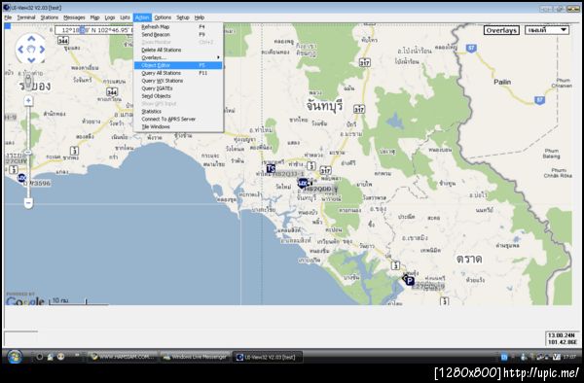Image resolution: width=584 pixels, height=383 pixels.
Task: Zoom in with the plus button
Action: point(28,100)
